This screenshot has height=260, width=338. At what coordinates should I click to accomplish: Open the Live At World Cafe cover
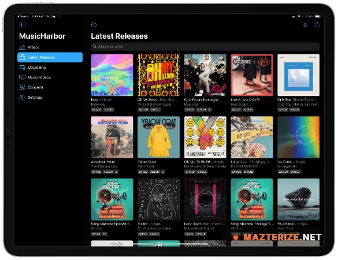[x=252, y=75]
